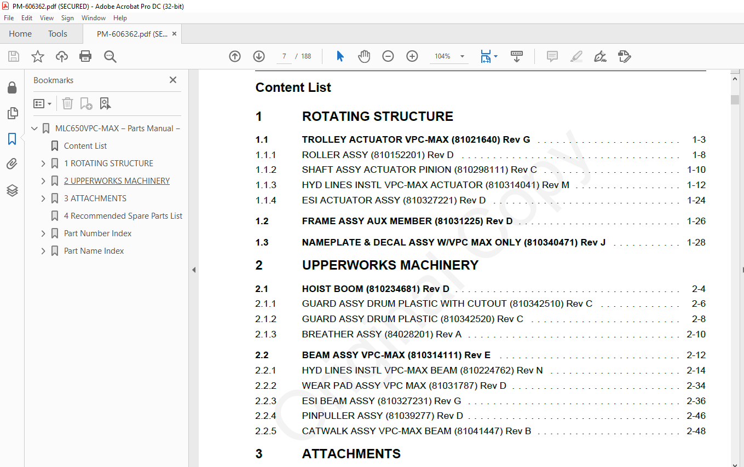Screen dimensions: 744x467
Task: Follow HOIST BOOM (810234681) content link
Action: (376, 289)
